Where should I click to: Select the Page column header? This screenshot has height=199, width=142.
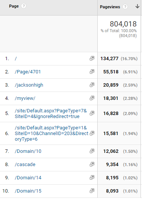click(14, 6)
